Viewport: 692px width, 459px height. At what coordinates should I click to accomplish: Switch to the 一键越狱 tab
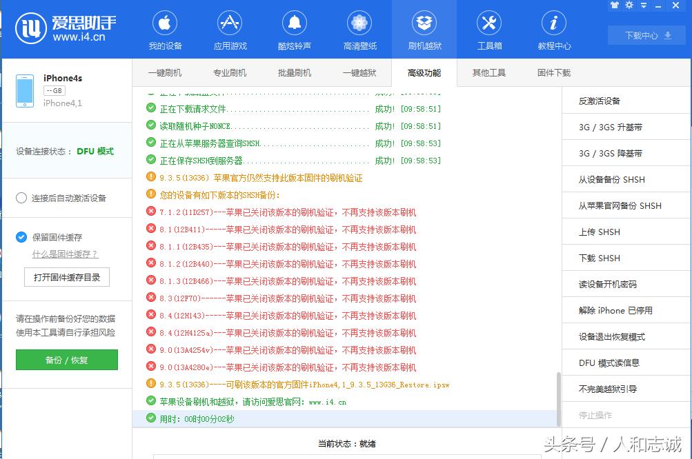(x=359, y=72)
